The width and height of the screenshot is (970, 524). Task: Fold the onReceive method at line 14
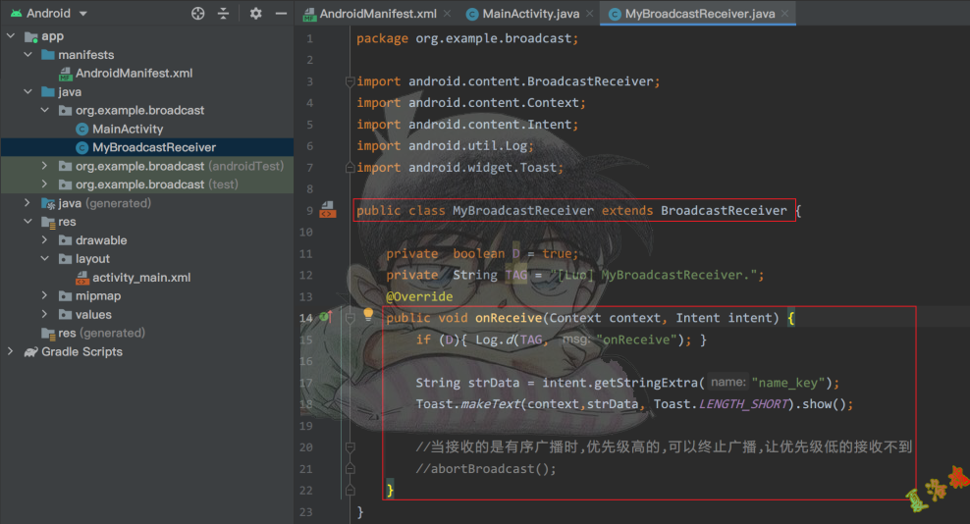(350, 318)
